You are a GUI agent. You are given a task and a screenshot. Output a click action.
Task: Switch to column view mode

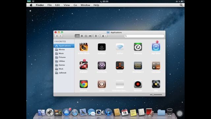[86, 36]
